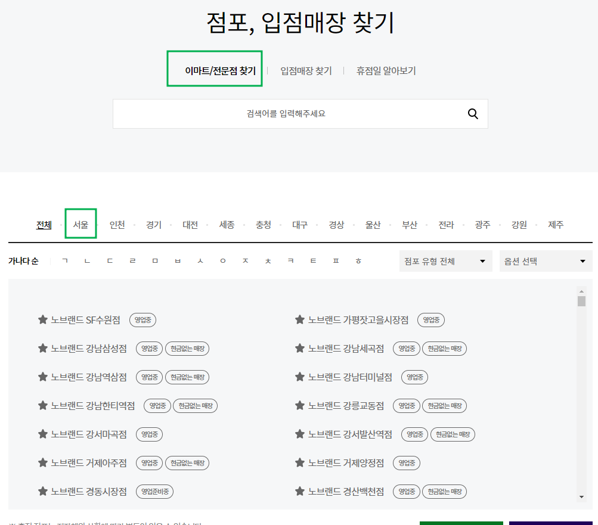
Task: Star the 노브랜드 SF수원점 store
Action: 43,319
